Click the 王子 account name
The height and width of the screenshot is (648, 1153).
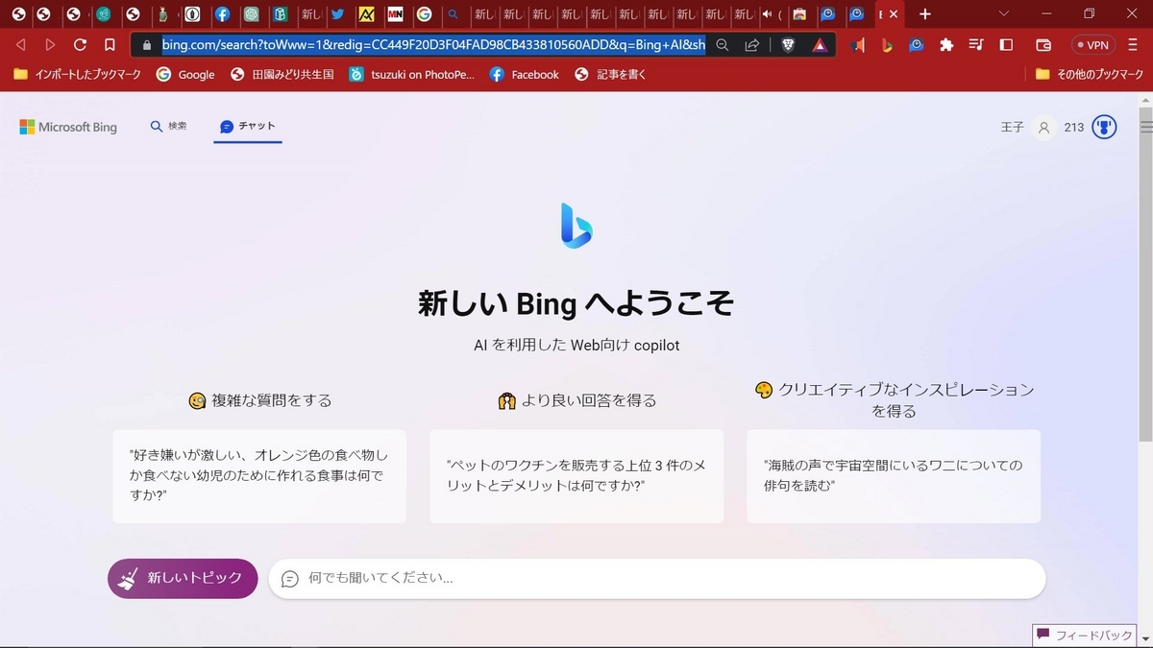[x=1013, y=127]
